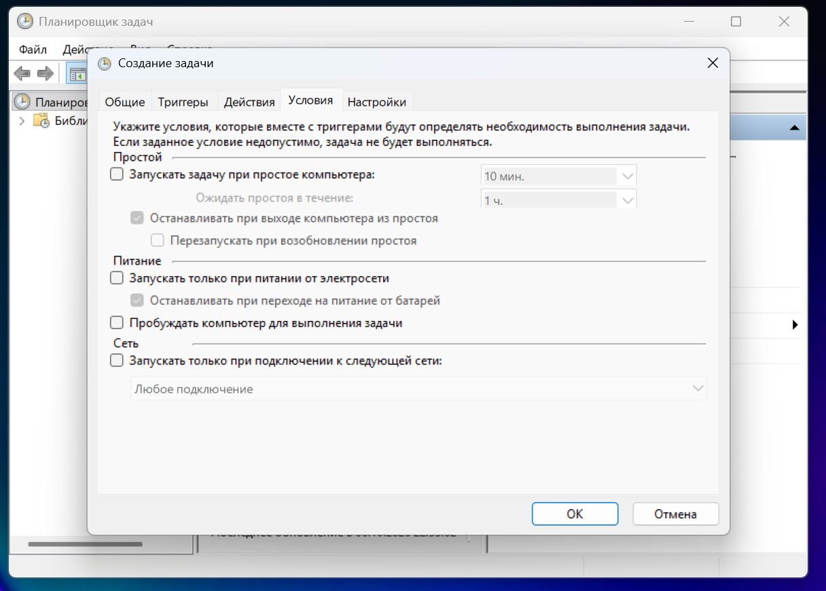
Task: Click the Питание section heading
Action: pos(137,261)
